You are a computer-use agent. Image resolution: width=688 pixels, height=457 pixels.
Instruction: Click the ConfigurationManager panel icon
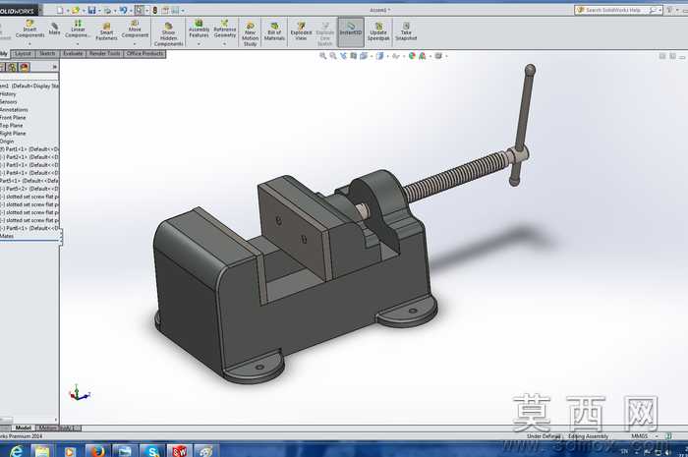[x=12, y=67]
